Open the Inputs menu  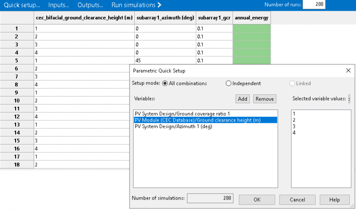coord(58,5)
